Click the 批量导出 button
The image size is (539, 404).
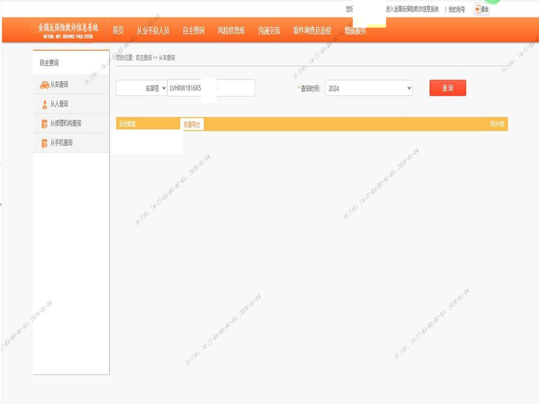point(192,125)
